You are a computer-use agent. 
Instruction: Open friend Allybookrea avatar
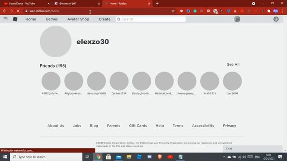(x=74, y=81)
